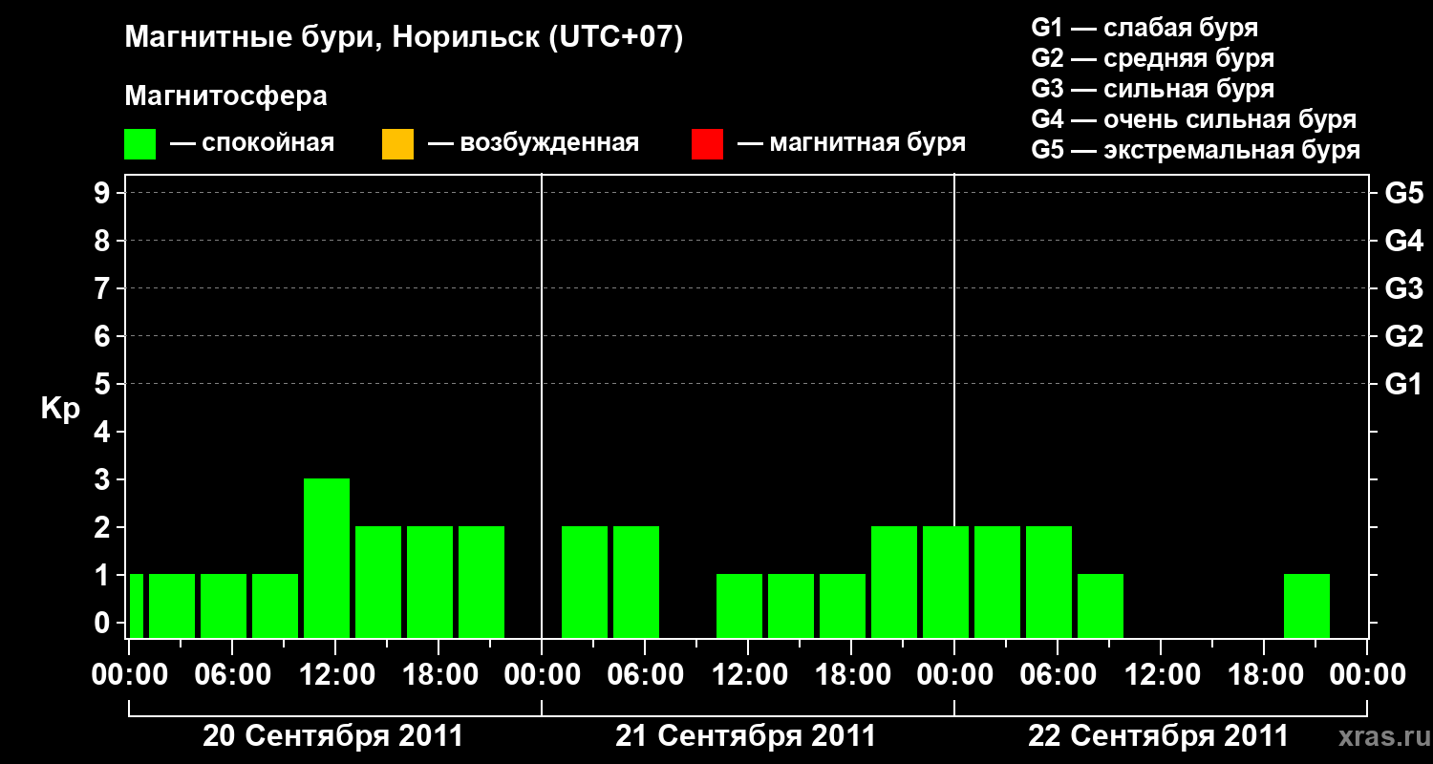This screenshot has width=1433, height=764.
Task: Click the final '00:00' label ending 22 Сентября
Action: click(x=1367, y=675)
